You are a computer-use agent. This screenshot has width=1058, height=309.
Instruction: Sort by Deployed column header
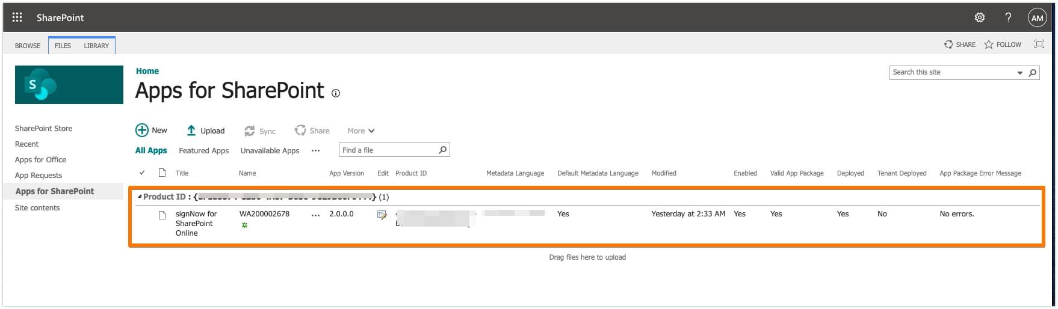click(850, 173)
